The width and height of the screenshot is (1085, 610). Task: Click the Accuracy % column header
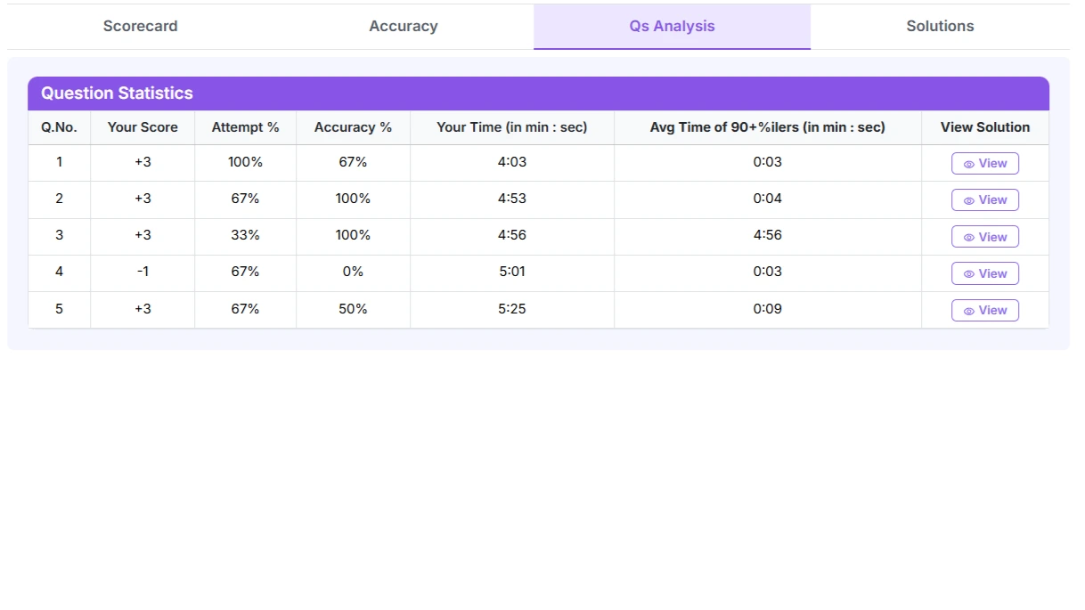[x=353, y=127]
